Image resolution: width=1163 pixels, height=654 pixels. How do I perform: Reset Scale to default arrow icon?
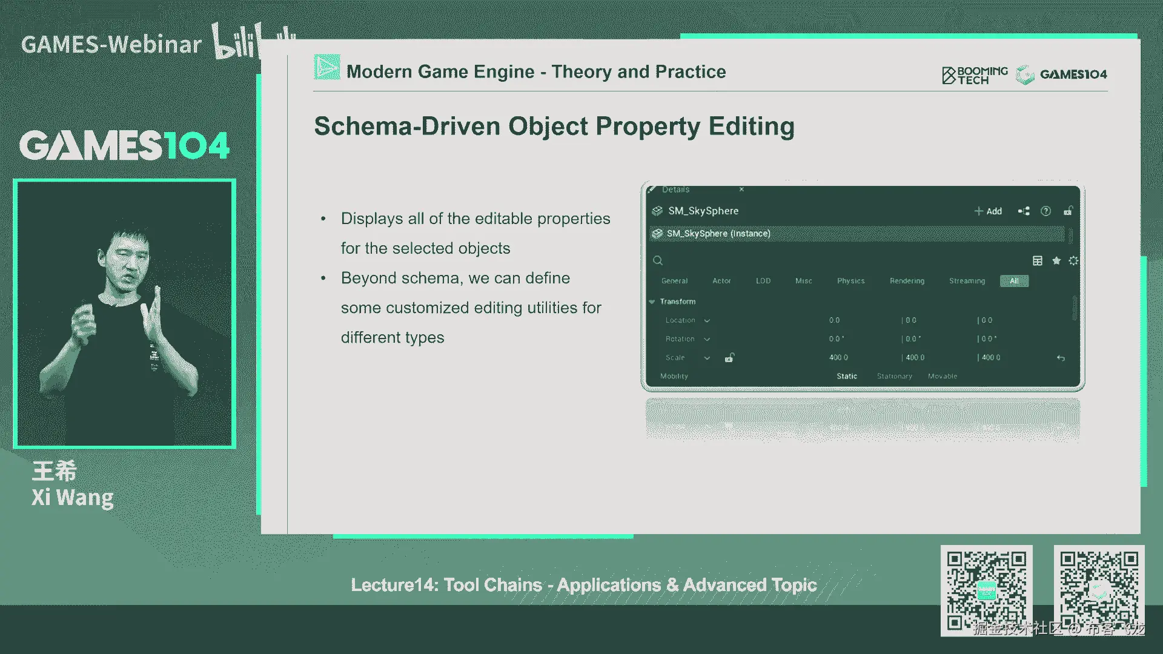(x=1061, y=358)
